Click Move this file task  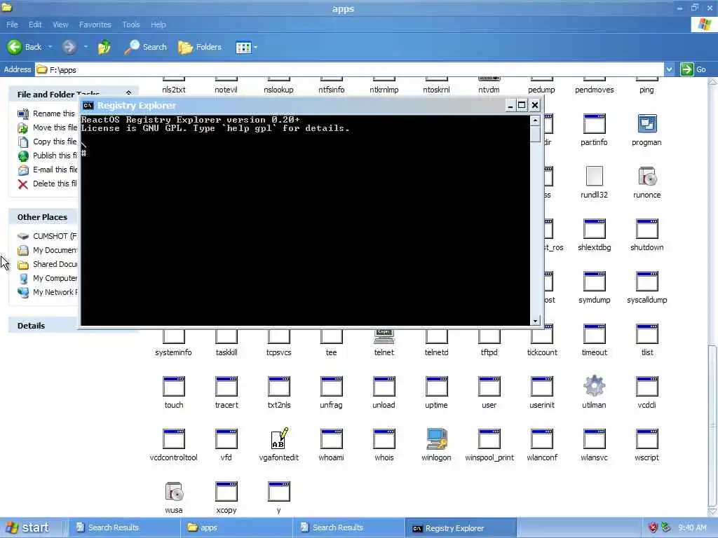(x=48, y=127)
